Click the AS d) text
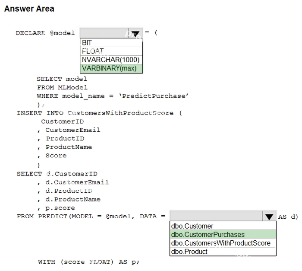 click(x=288, y=217)
